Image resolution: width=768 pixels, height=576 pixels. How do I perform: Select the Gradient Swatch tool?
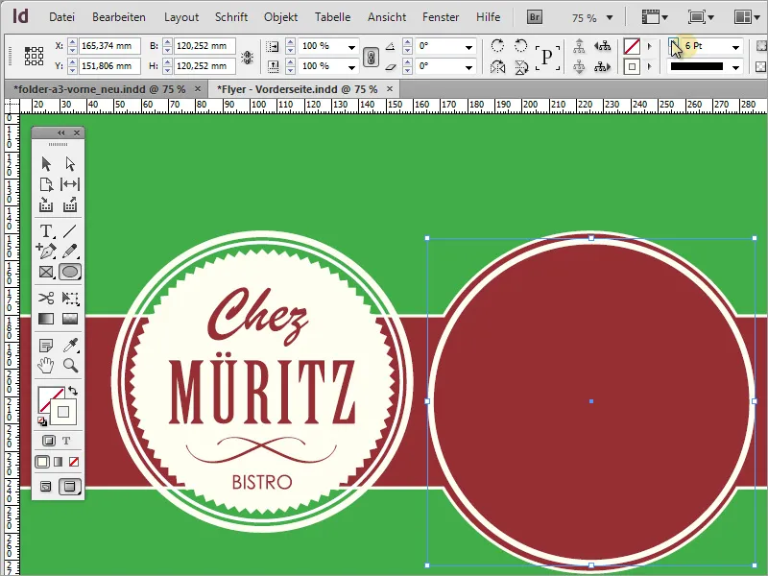[46, 319]
